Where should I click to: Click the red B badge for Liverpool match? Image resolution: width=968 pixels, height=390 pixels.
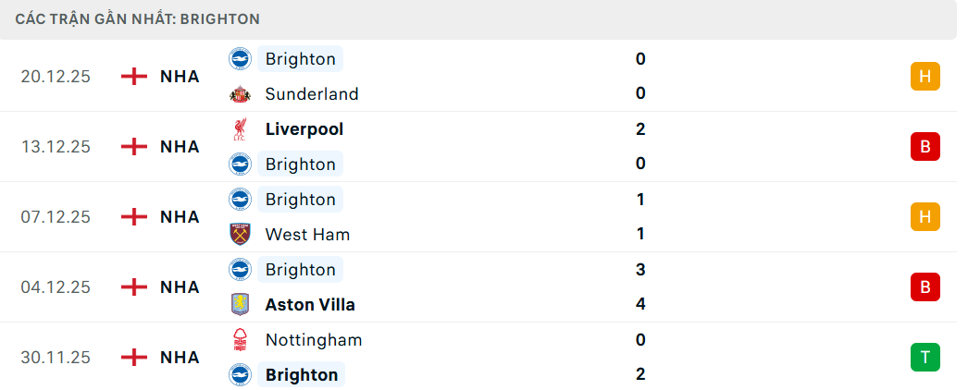tap(925, 147)
